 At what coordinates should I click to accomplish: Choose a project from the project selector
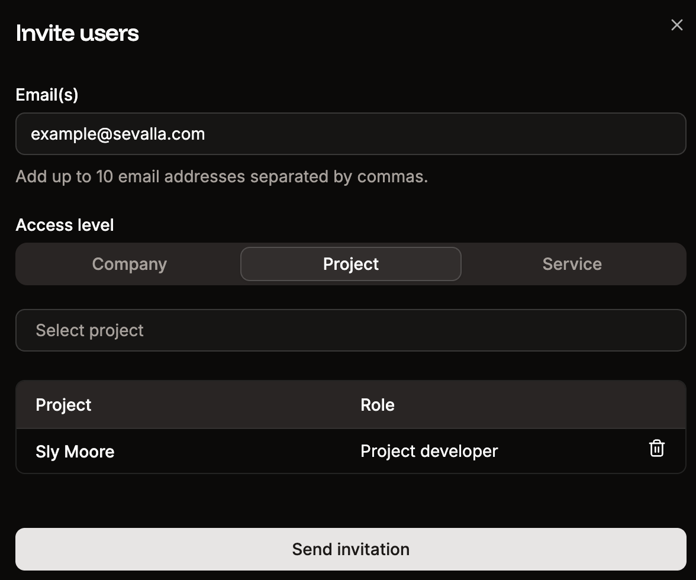pos(351,330)
